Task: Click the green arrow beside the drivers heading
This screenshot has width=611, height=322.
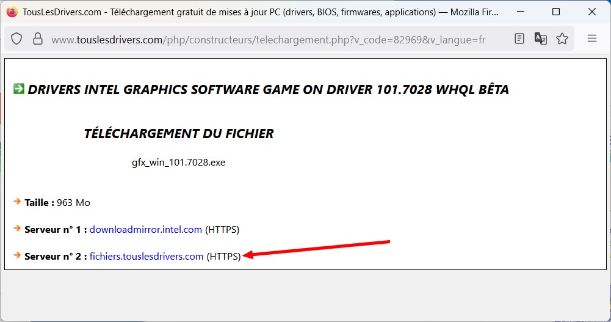Action: coord(18,89)
